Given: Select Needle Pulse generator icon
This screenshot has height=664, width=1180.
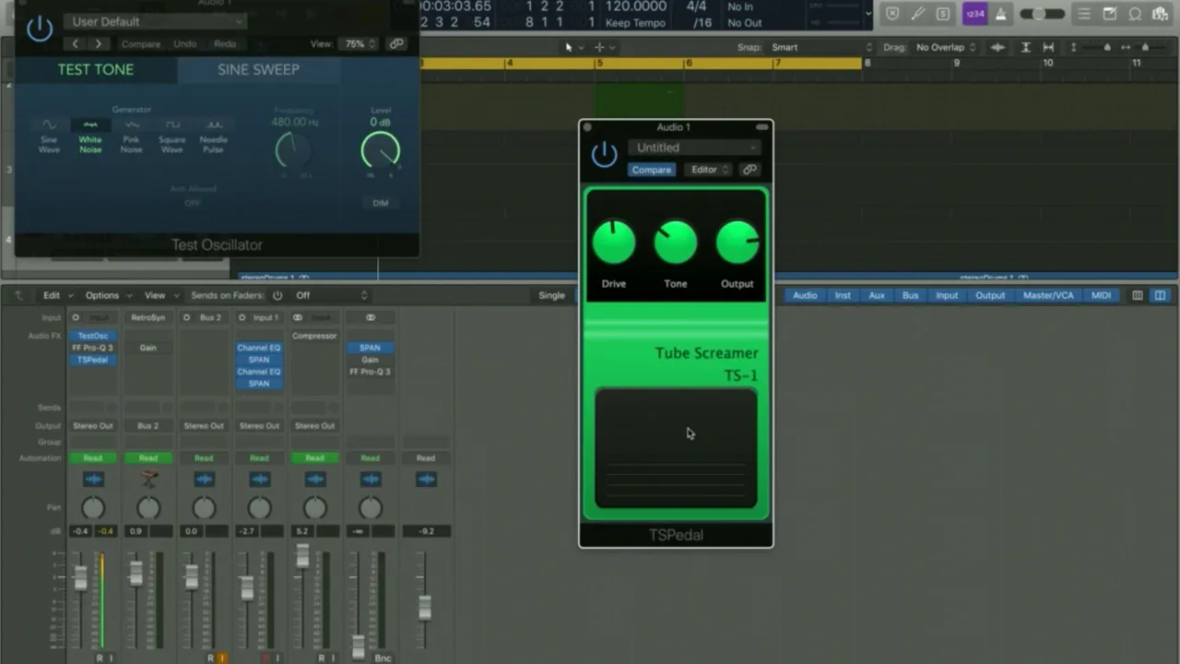Looking at the screenshot, I should (x=214, y=125).
